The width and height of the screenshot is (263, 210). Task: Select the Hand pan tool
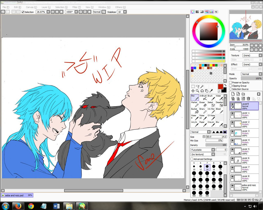[x=207, y=91]
